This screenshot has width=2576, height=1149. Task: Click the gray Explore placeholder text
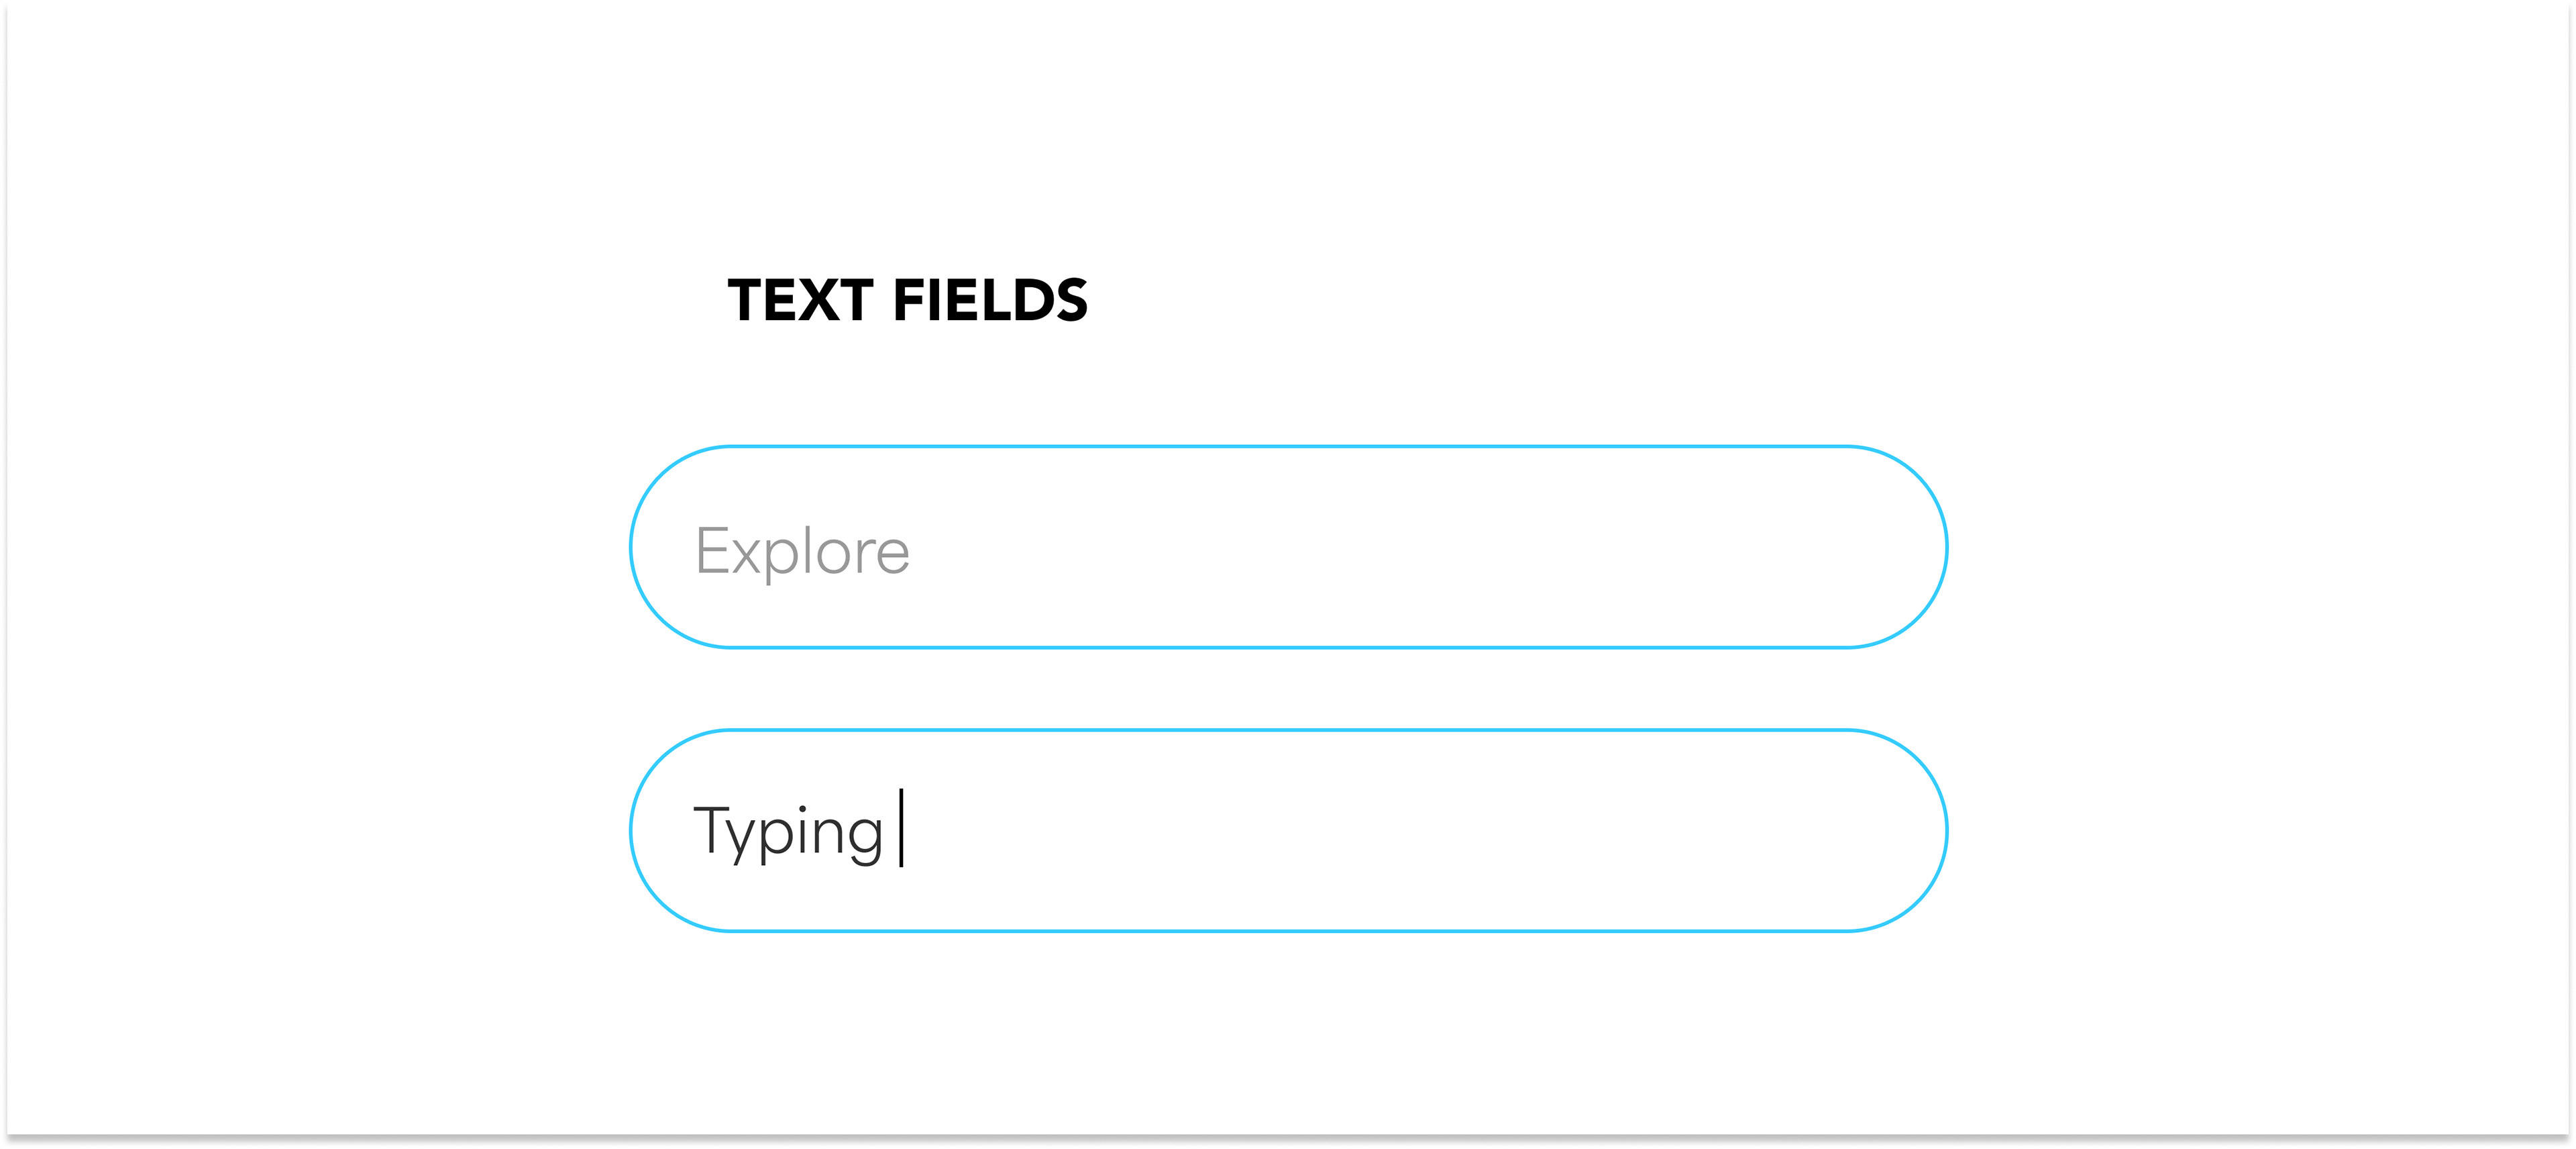pyautogui.click(x=802, y=552)
